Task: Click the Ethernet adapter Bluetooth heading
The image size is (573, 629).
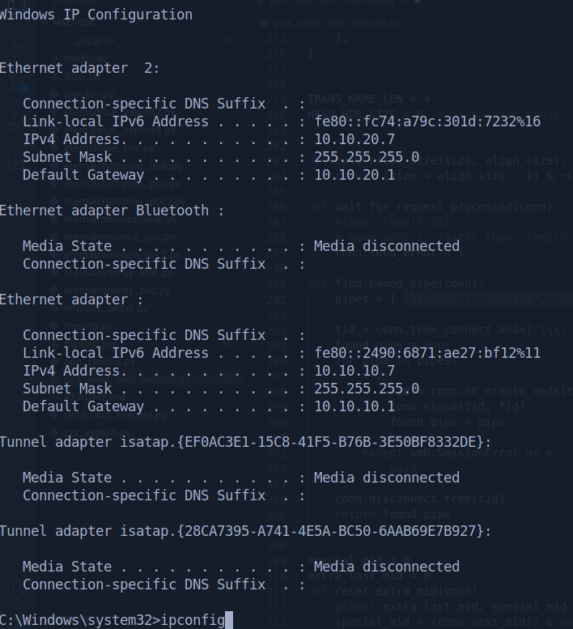Action: click(x=111, y=210)
